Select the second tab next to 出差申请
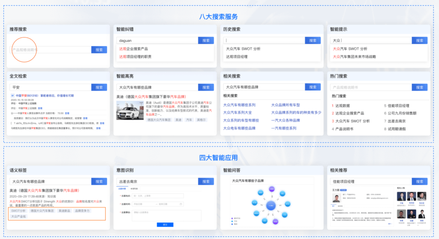Screen dimensions: 439x239 pos(134,188)
